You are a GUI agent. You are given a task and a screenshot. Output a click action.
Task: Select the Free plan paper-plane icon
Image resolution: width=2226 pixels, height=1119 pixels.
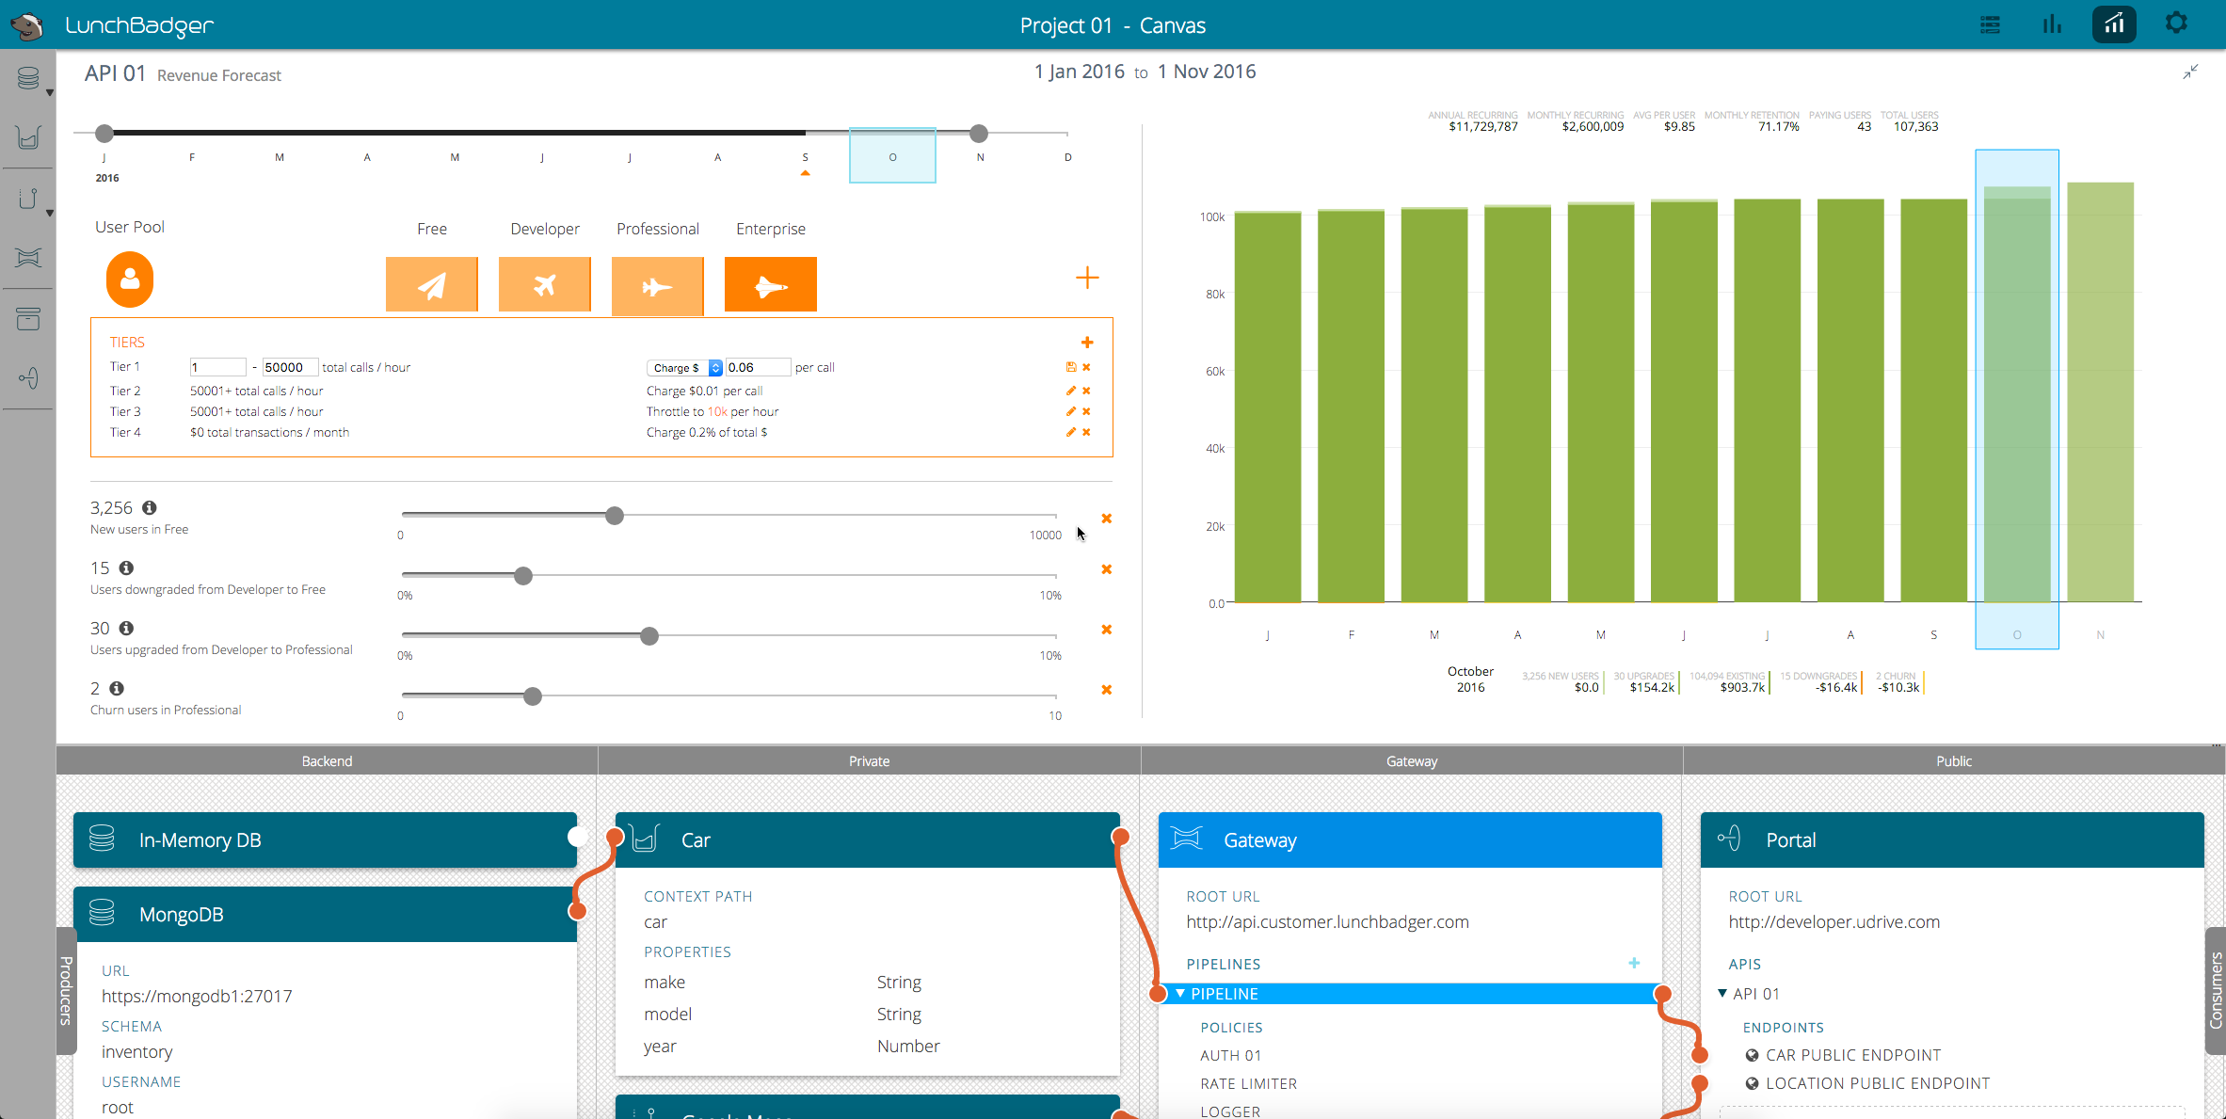[431, 284]
